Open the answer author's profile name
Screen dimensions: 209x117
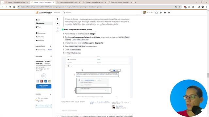coord(119,106)
